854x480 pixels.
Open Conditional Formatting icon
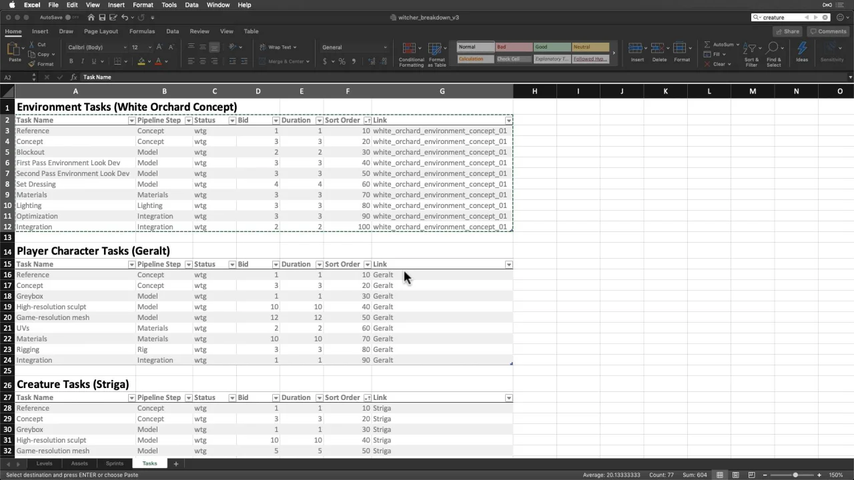click(410, 49)
